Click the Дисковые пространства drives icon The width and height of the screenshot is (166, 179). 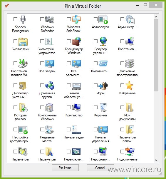tap(130, 63)
